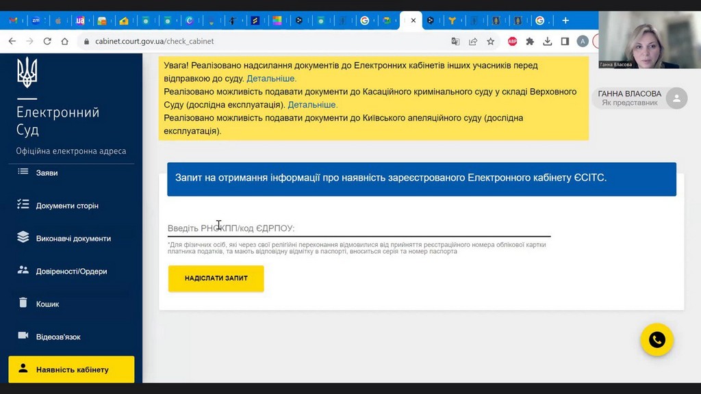Click the РНОКПП/код ЄДРПОУ input field
Screen dimensions: 701x394
coord(359,228)
